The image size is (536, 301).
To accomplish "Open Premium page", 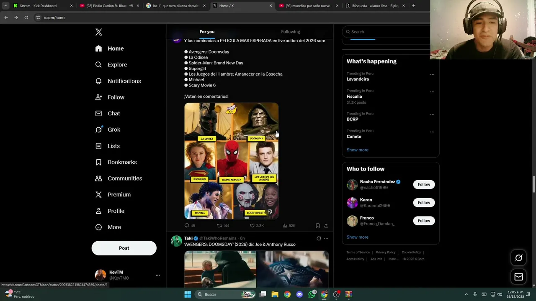I will click(113, 194).
